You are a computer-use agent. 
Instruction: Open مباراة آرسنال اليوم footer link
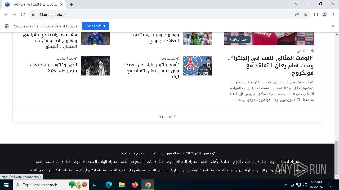pyautogui.click(x=284, y=161)
